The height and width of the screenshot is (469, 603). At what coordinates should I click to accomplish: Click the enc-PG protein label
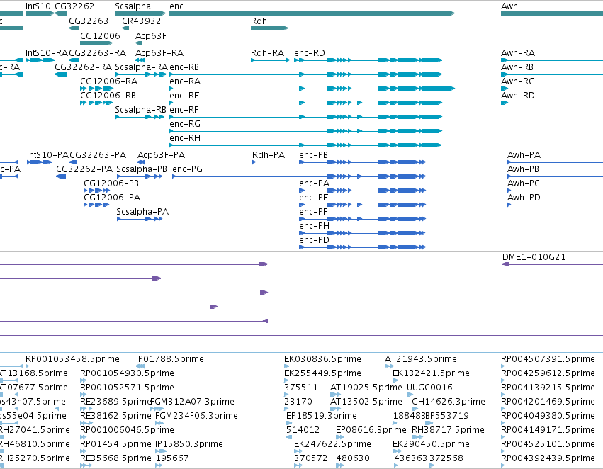pyautogui.click(x=187, y=169)
